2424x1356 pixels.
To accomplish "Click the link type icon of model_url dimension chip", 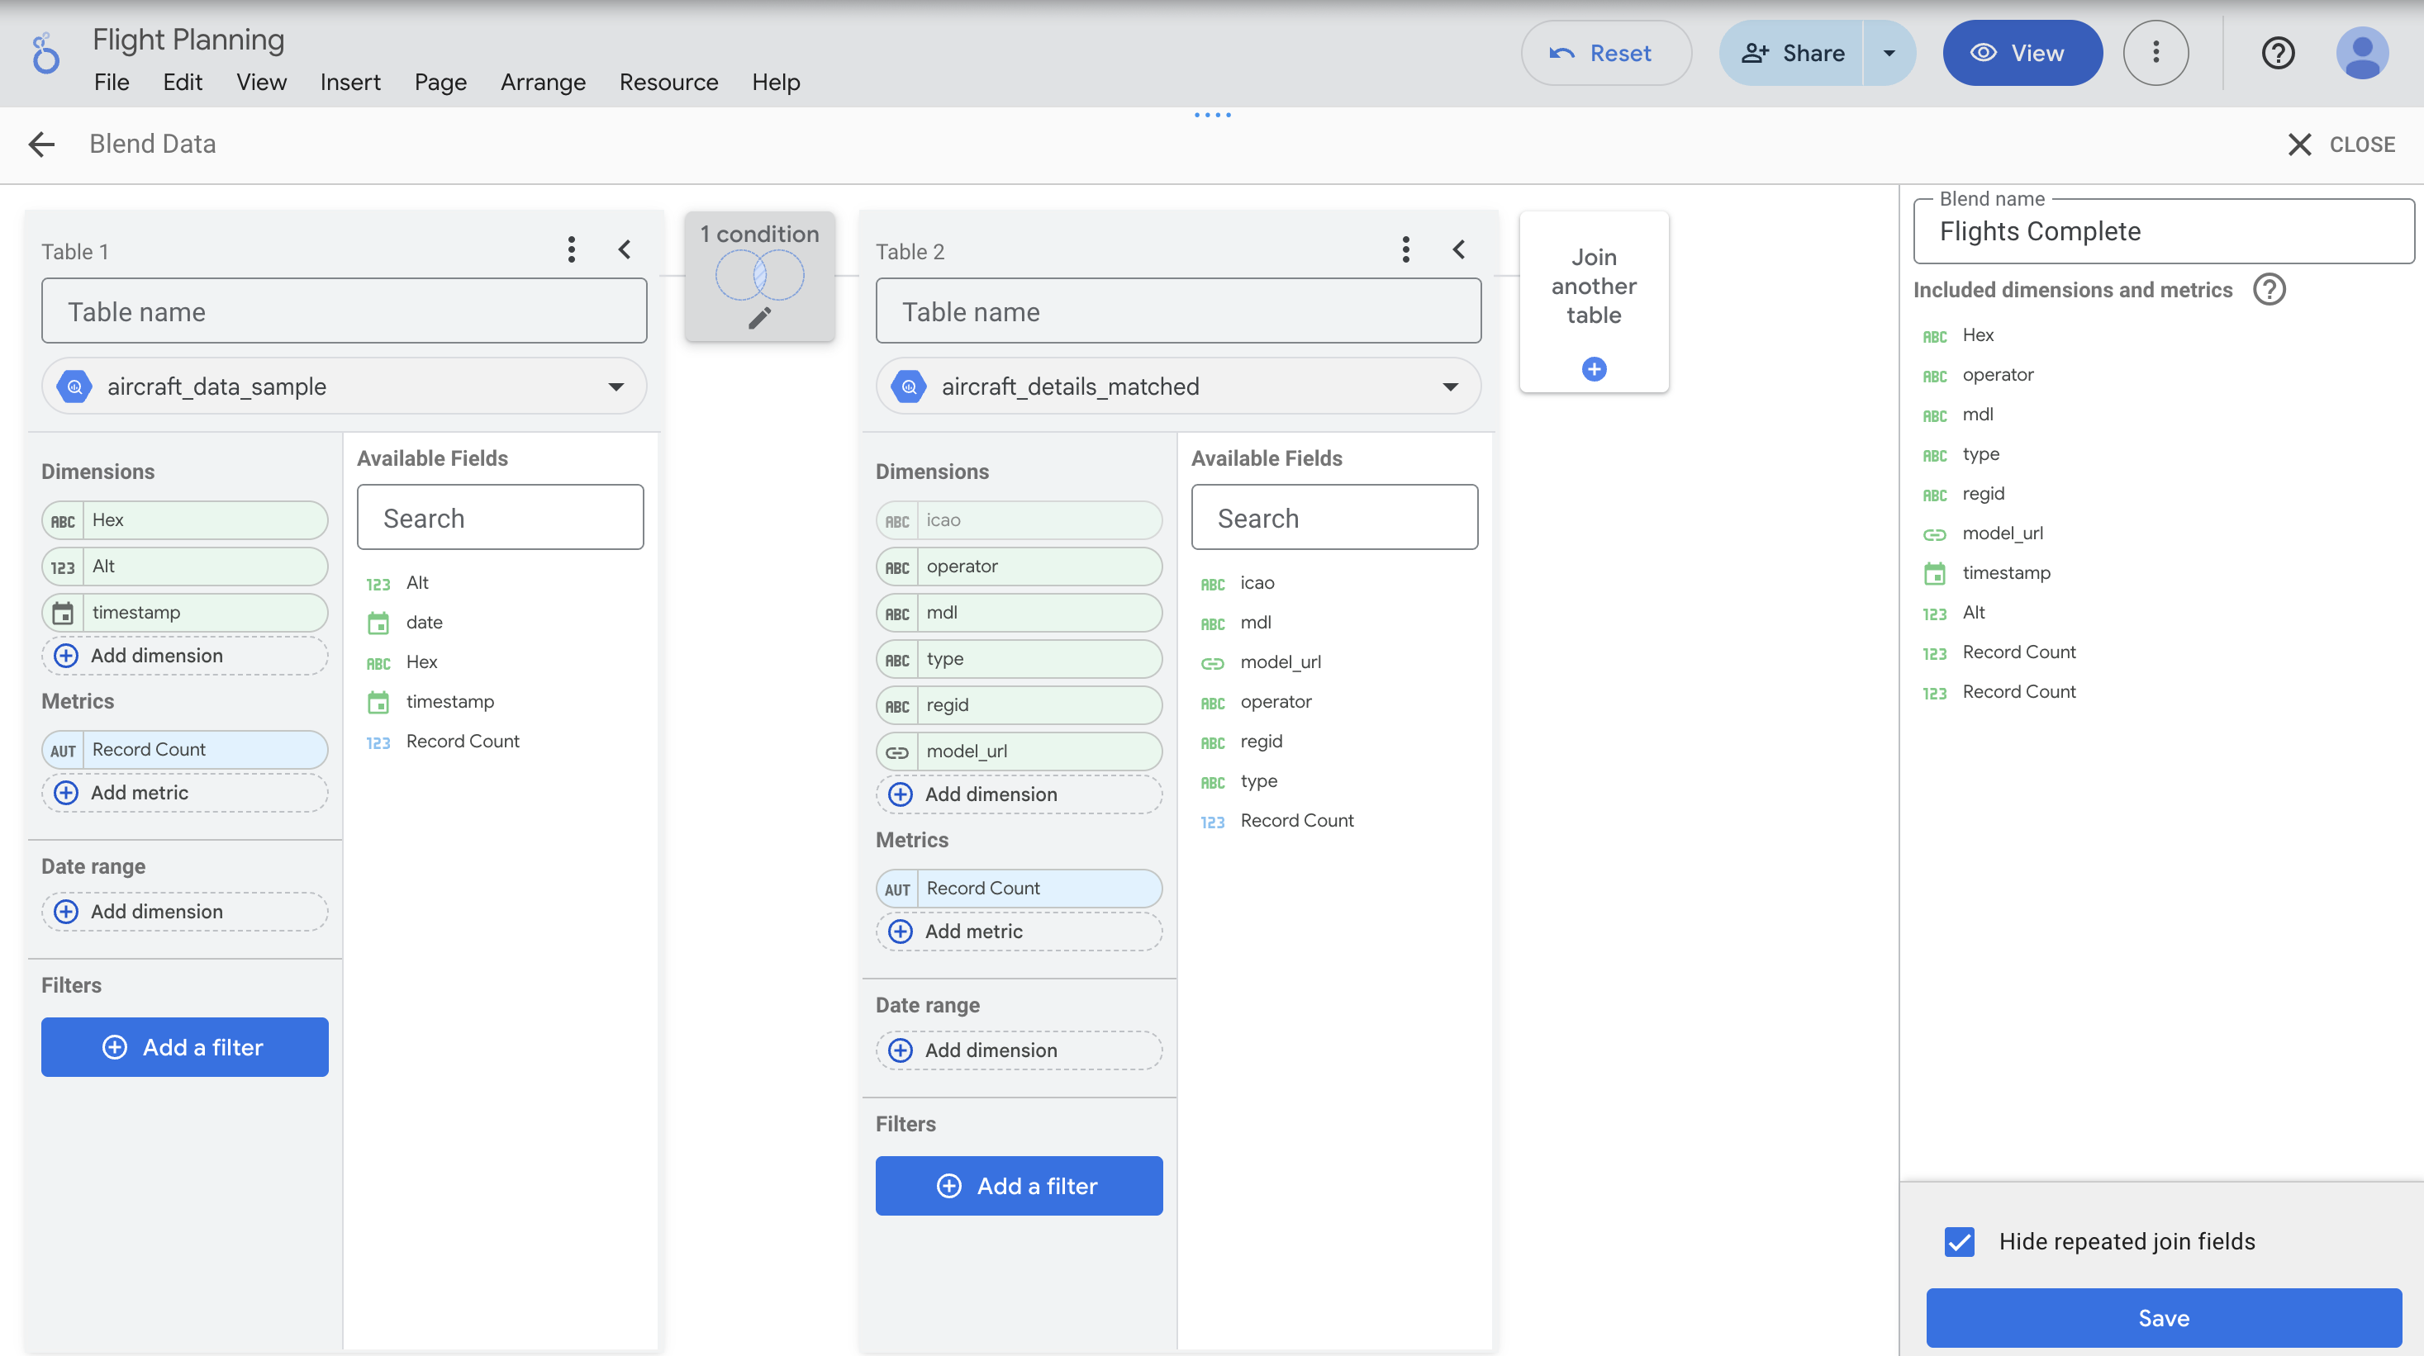I will click(898, 752).
